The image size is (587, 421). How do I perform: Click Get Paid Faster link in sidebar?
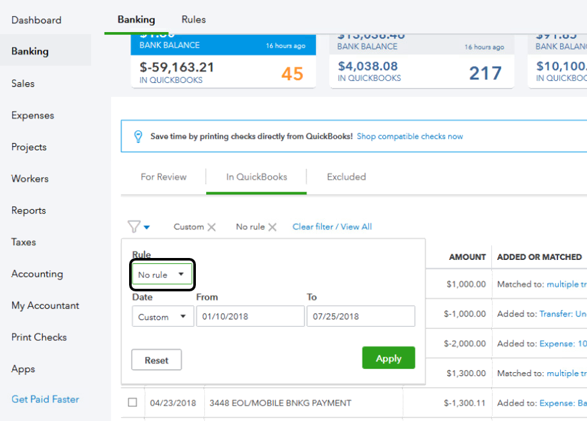coord(46,399)
